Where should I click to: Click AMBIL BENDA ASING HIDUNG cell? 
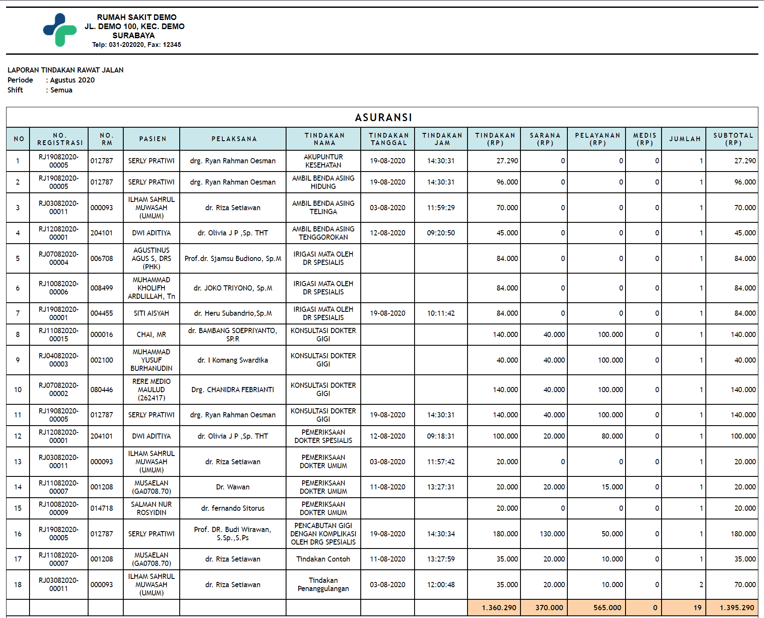[323, 182]
